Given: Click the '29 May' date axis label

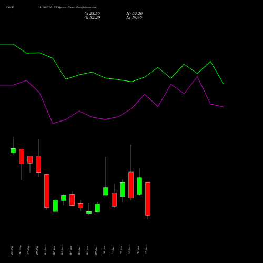Looking at the screenshot, I should coord(37,250).
